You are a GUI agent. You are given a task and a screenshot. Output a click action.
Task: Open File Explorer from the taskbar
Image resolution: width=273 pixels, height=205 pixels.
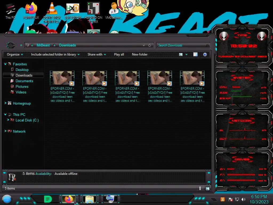90,199
